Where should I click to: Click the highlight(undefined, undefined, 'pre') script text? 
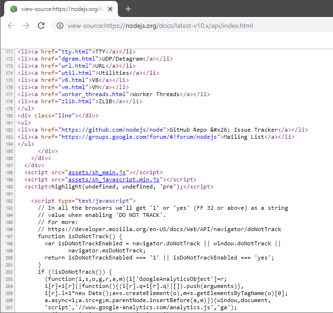[117, 187]
